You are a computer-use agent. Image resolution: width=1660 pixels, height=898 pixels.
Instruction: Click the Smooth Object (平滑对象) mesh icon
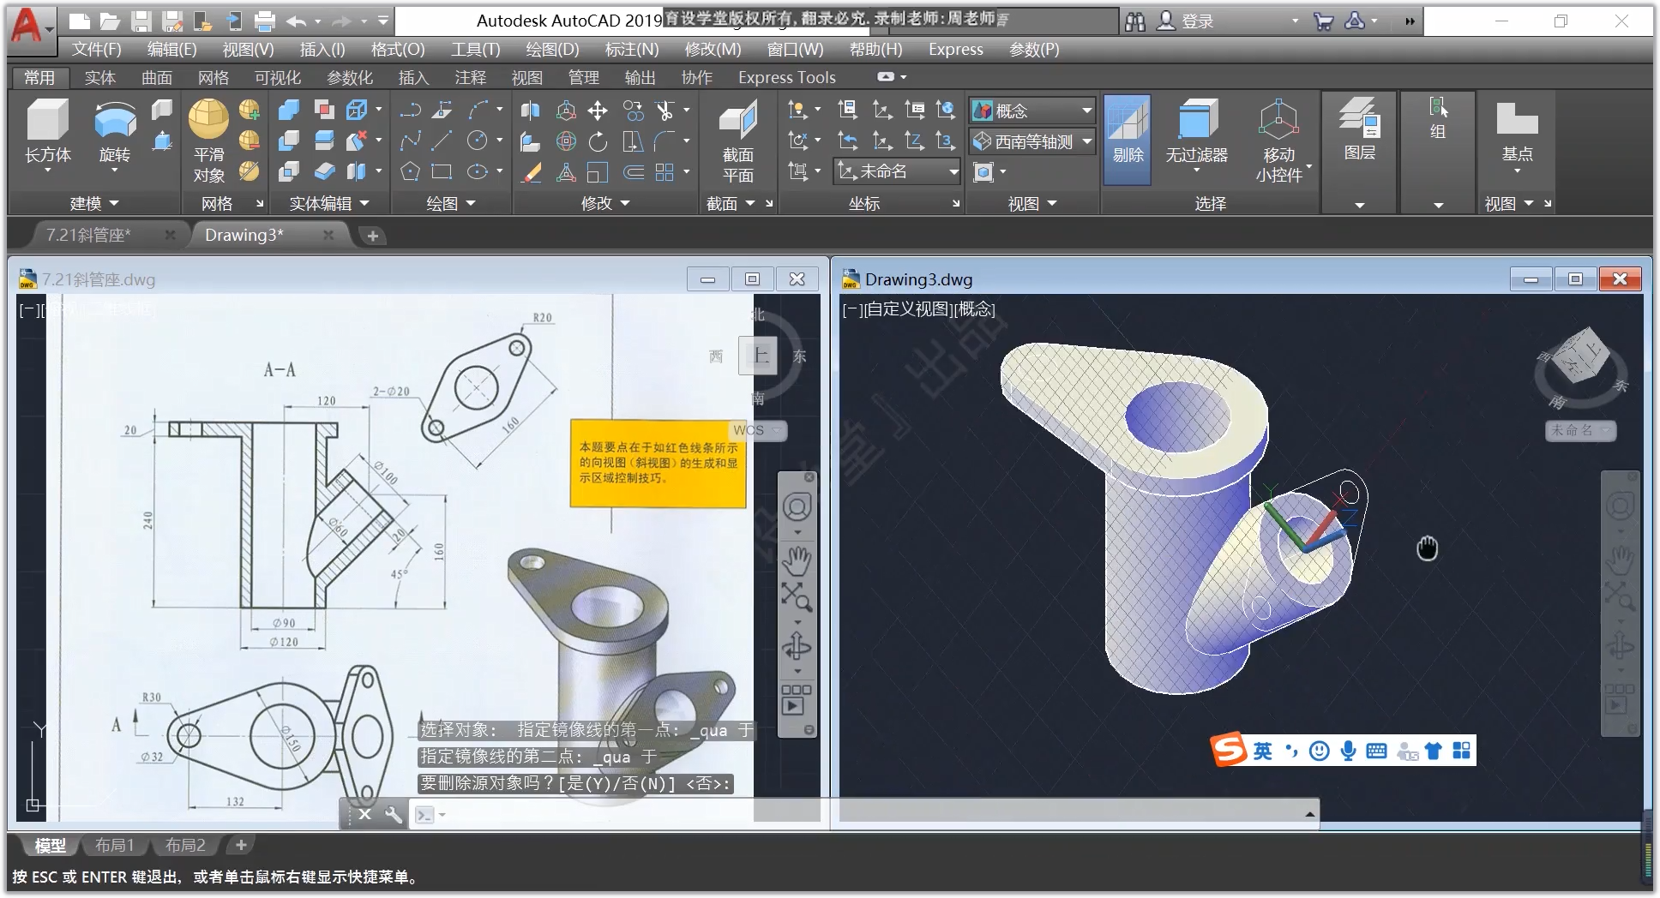208,141
